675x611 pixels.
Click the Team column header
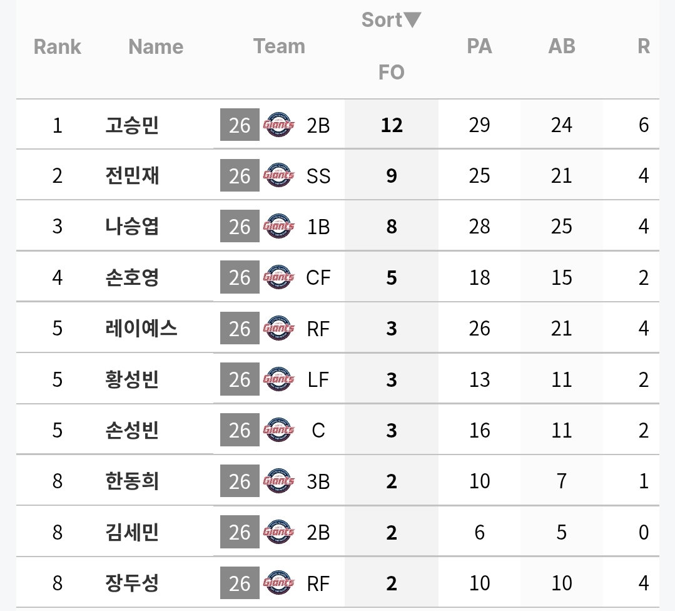click(280, 46)
